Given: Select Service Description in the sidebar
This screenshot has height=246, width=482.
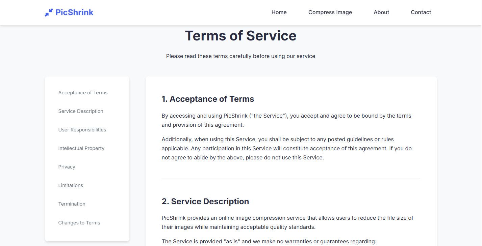Looking at the screenshot, I should pyautogui.click(x=81, y=111).
